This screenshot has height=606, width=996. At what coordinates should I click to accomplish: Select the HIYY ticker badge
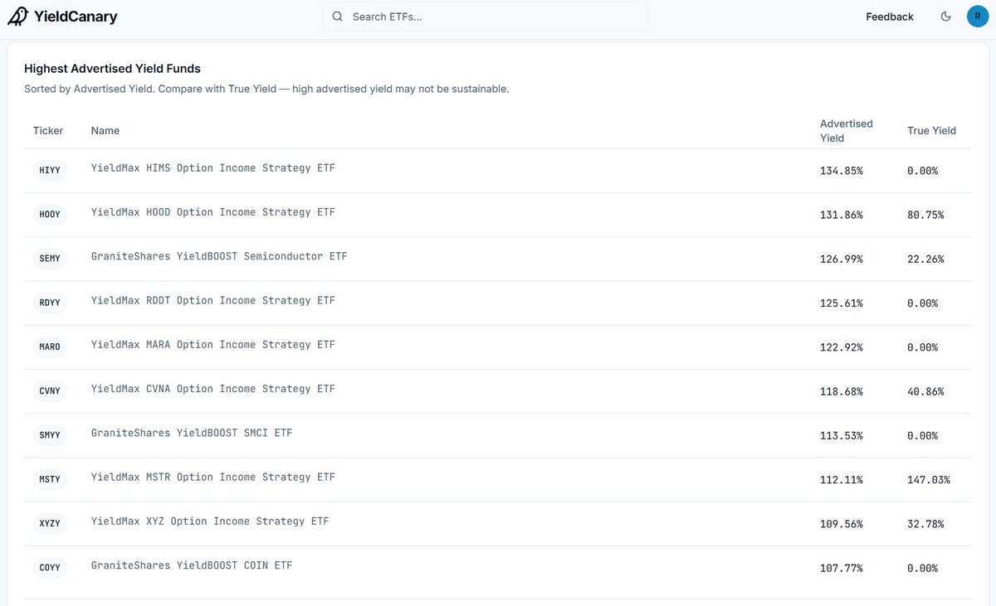pos(50,171)
